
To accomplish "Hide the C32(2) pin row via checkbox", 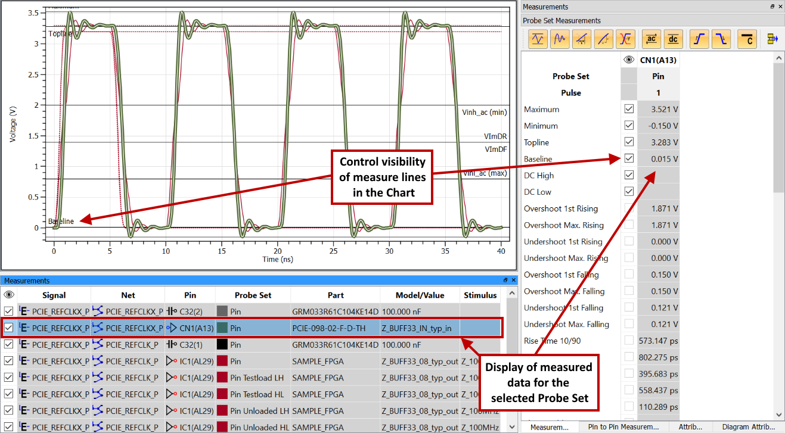I will [x=8, y=311].
